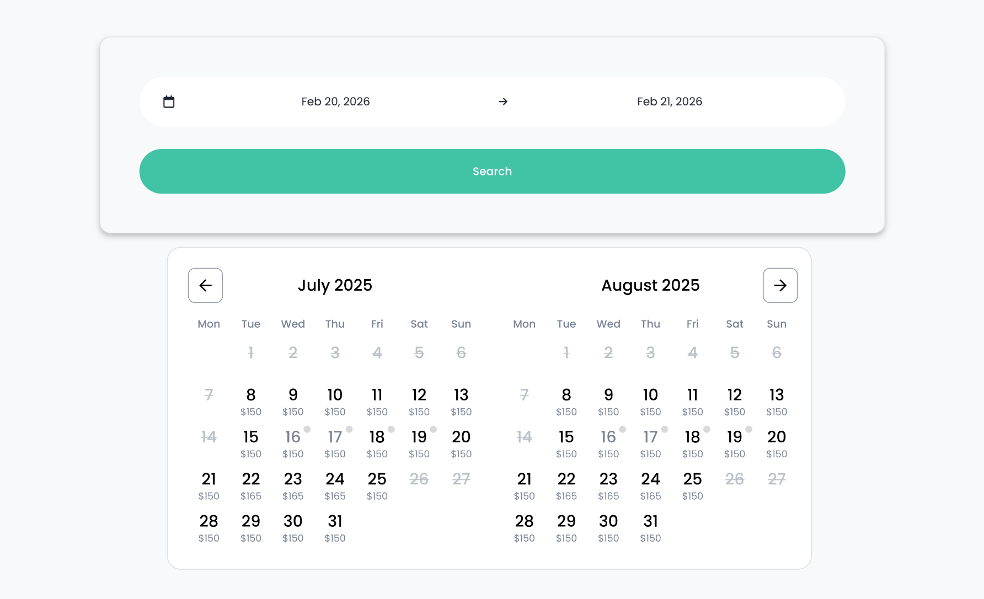
Task: Pick July 22 with $165 rate
Action: 251,486
